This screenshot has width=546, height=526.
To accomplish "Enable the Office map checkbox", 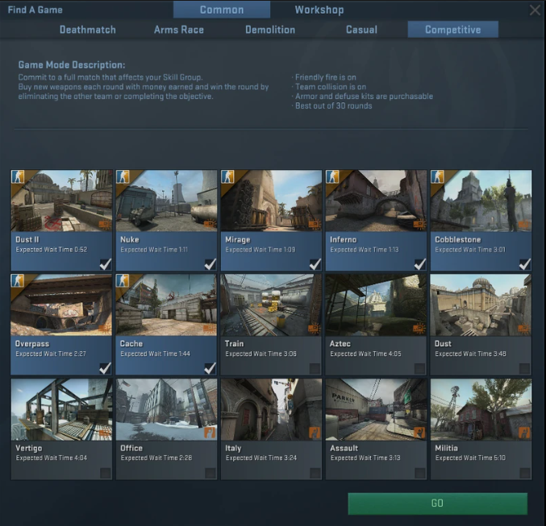I will coord(210,473).
